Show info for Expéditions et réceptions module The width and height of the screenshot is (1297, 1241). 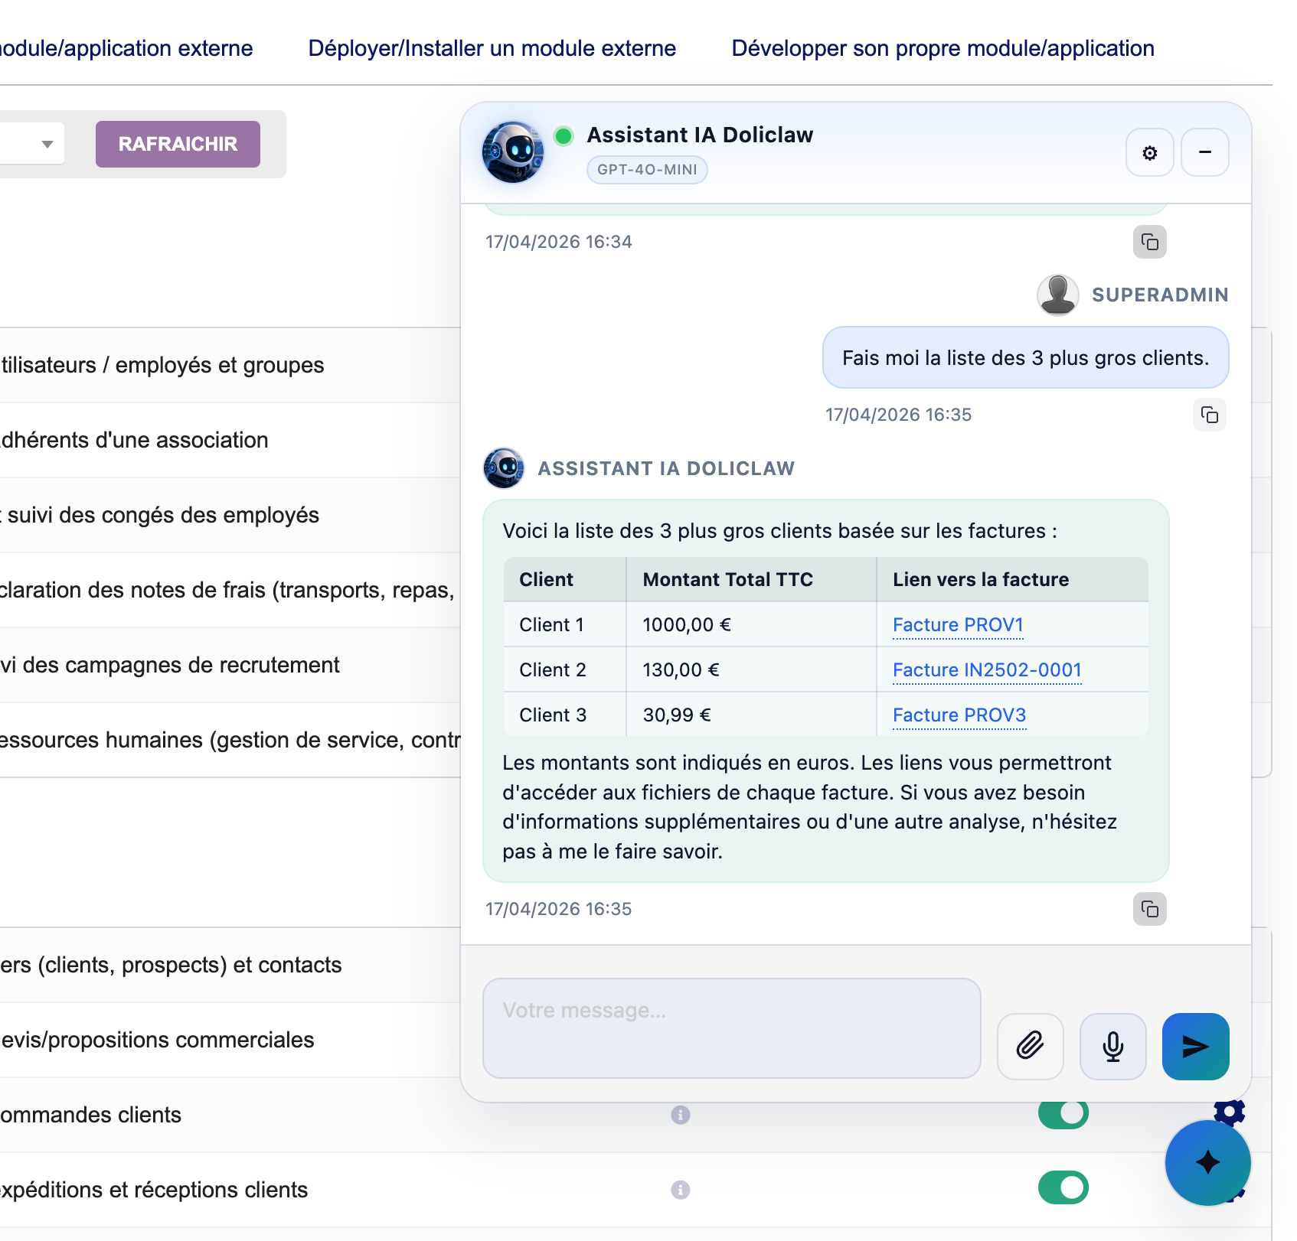coord(680,1190)
